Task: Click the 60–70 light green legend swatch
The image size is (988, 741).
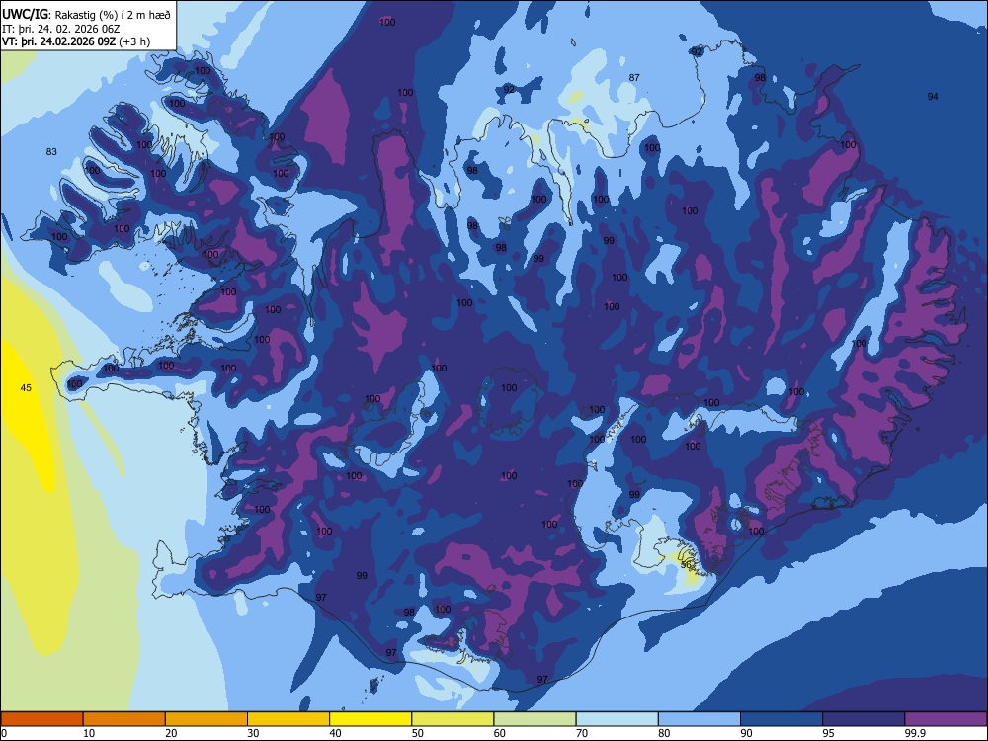Action: click(x=535, y=719)
